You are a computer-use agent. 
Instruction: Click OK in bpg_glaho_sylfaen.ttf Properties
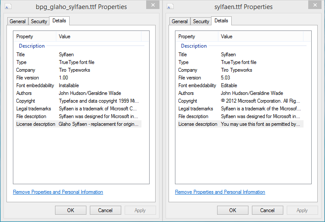(x=71, y=210)
